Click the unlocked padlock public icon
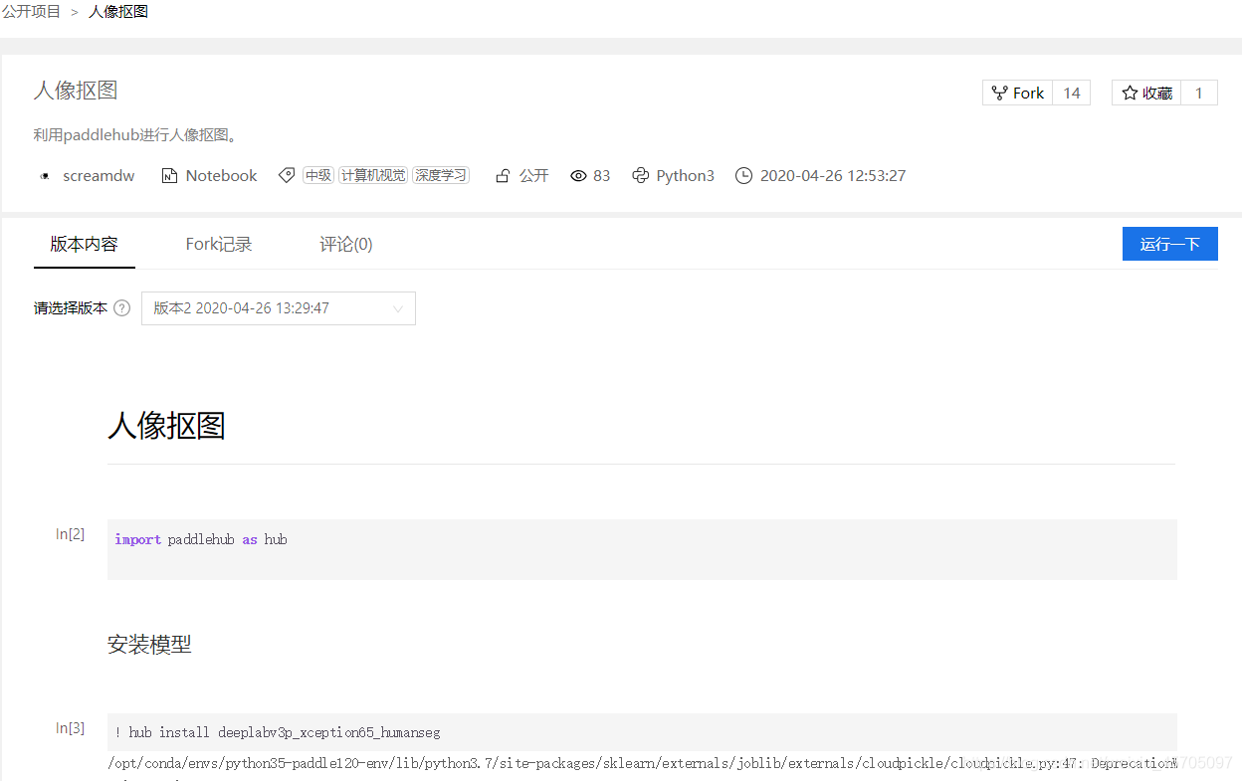 [x=503, y=176]
